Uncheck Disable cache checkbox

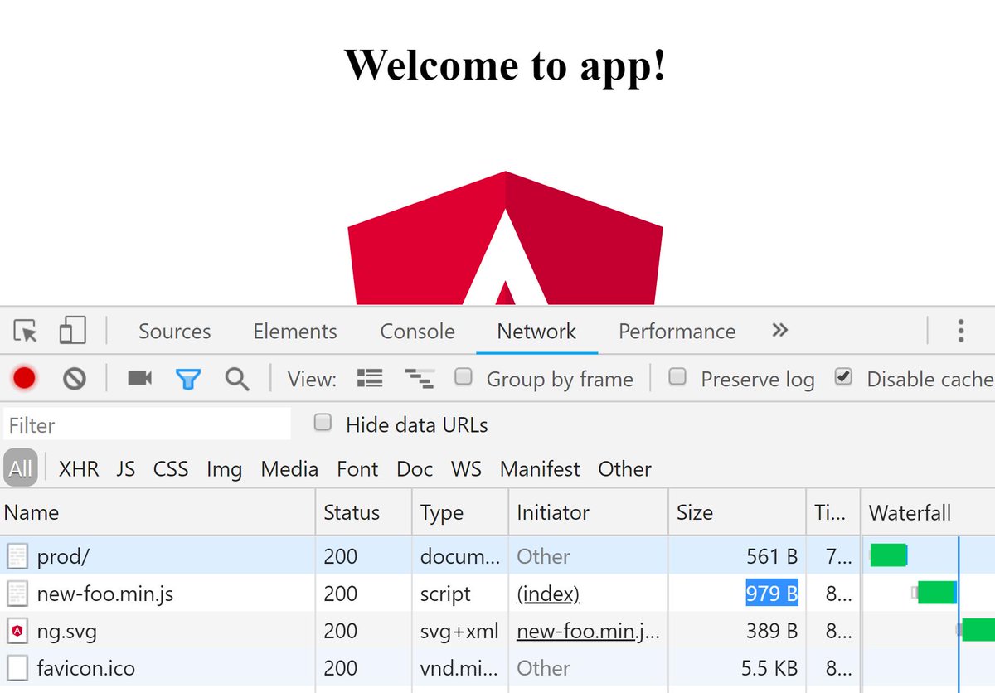tap(843, 377)
